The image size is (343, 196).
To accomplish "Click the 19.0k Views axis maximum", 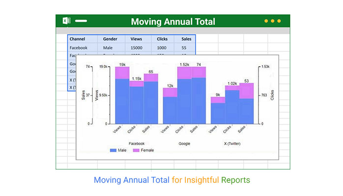I will (x=103, y=67).
